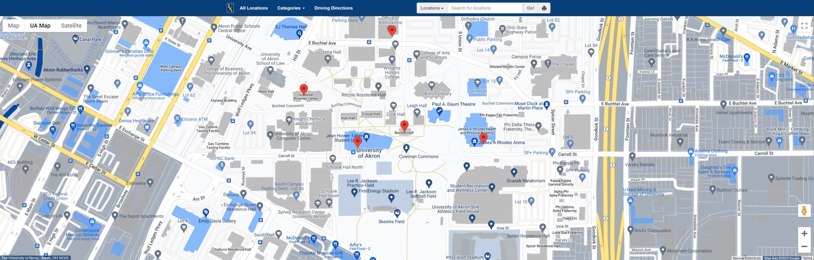Image resolution: width=814 pixels, height=260 pixels.
Task: Click the Zook Hall graduation cap pin
Action: [x=393, y=106]
